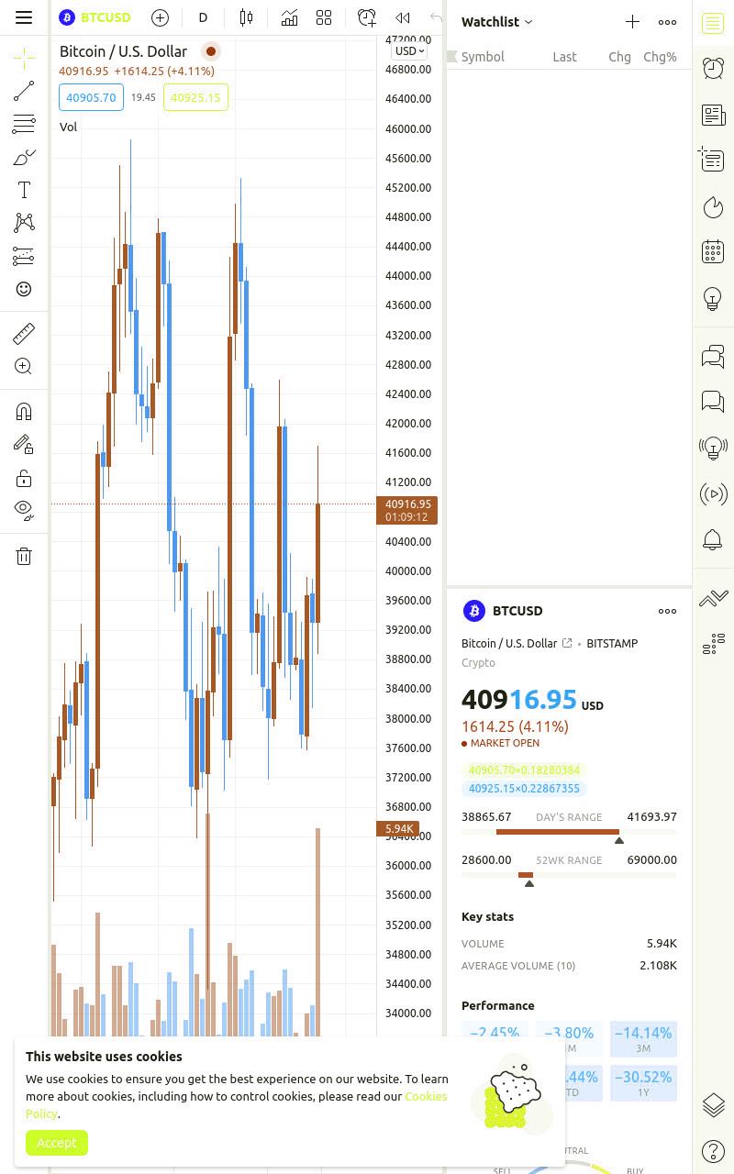Open the news panel
Screen dimensions: 734x1174
click(x=713, y=115)
